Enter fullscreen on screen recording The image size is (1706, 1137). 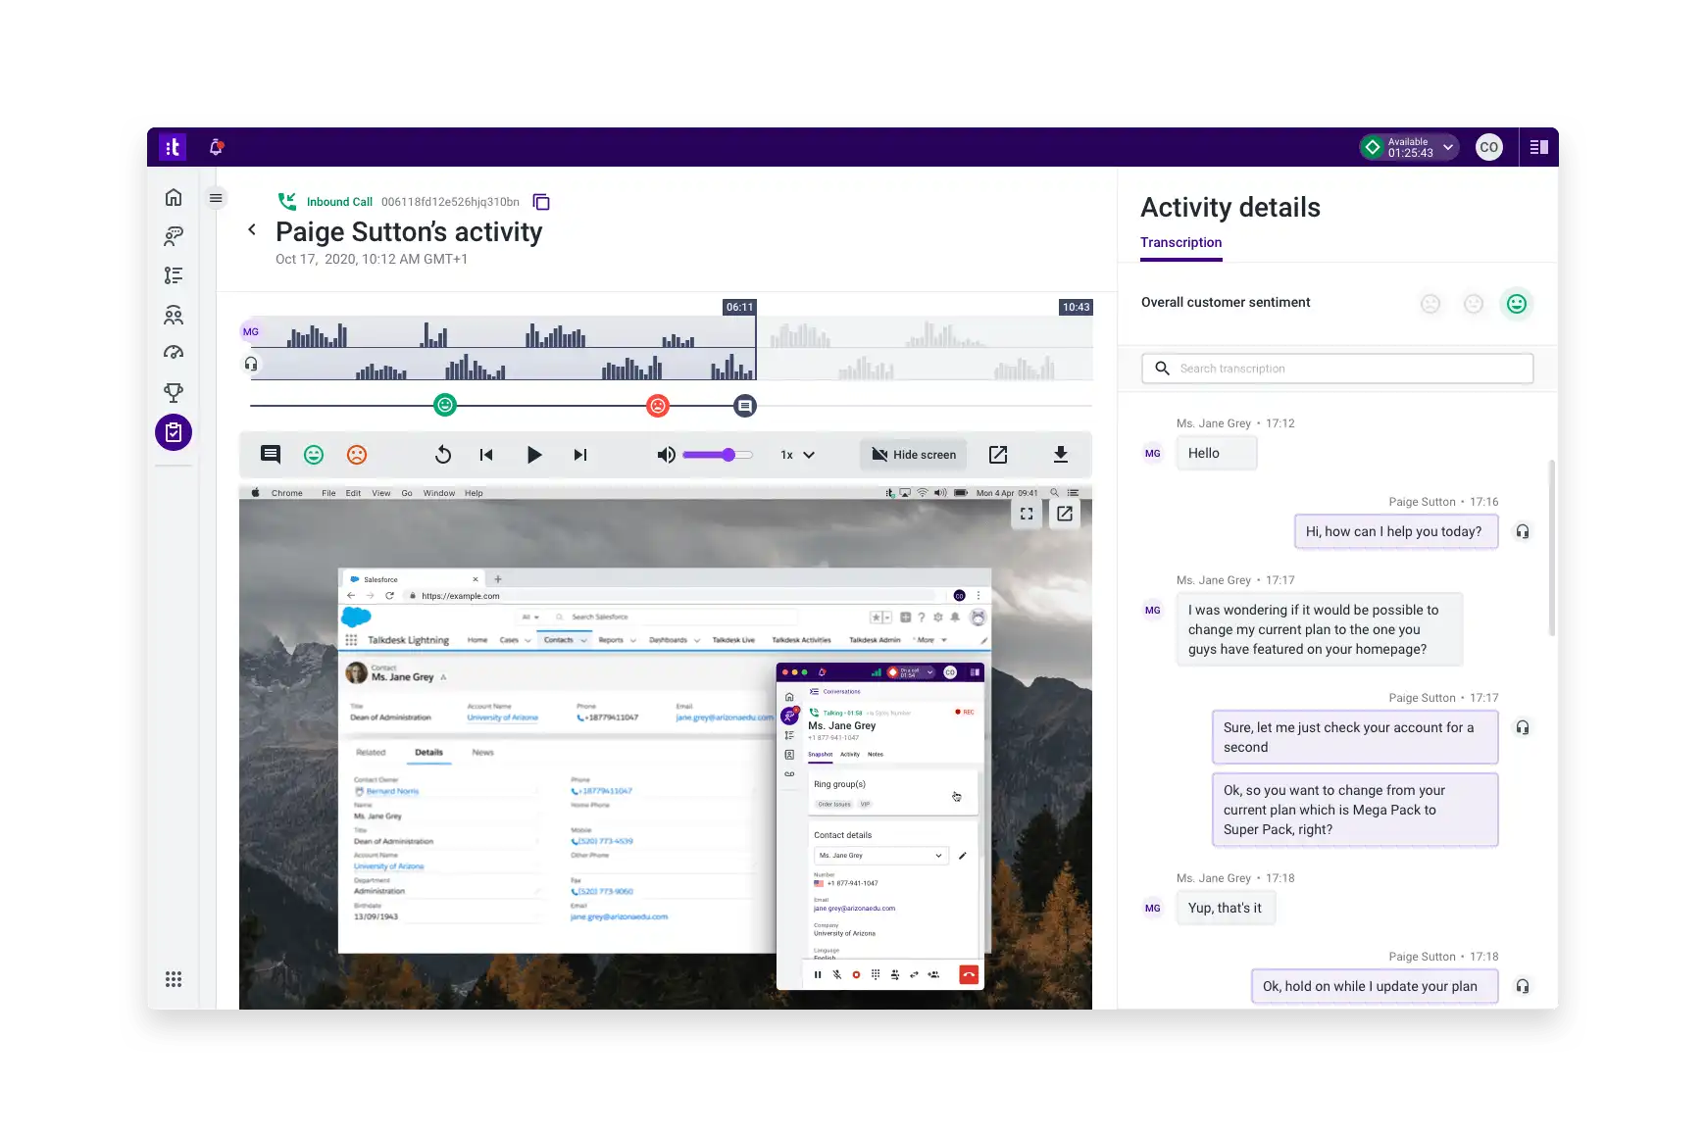click(1027, 514)
